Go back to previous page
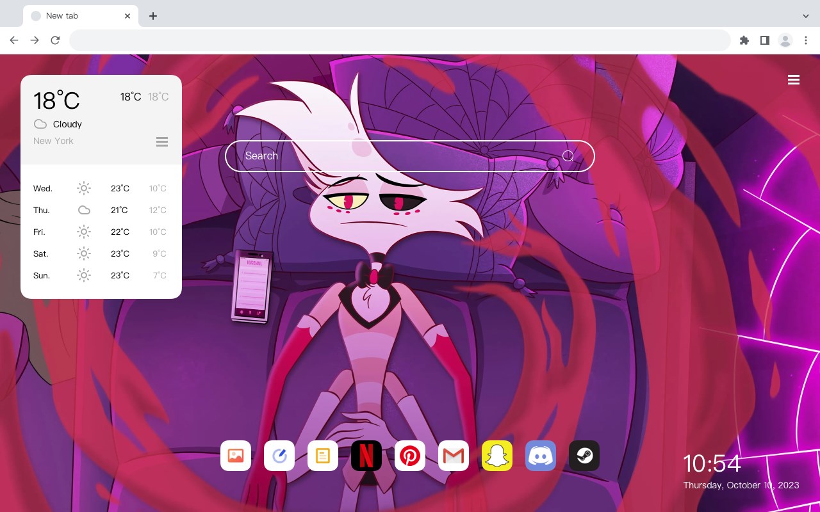The image size is (820, 512). coord(14,40)
